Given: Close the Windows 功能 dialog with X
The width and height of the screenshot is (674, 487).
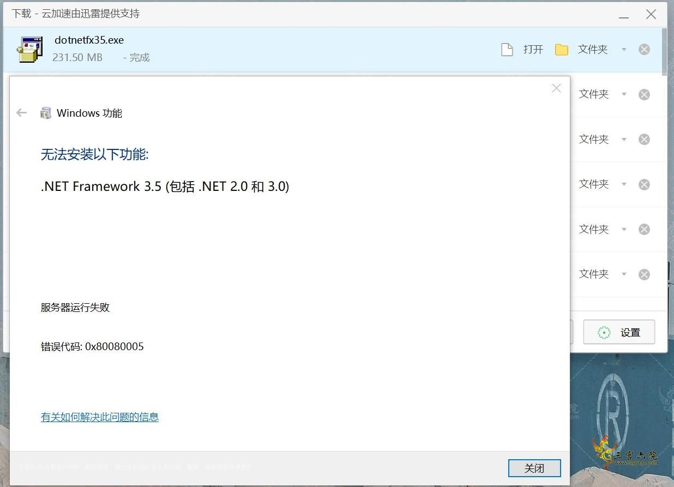Looking at the screenshot, I should point(556,88).
